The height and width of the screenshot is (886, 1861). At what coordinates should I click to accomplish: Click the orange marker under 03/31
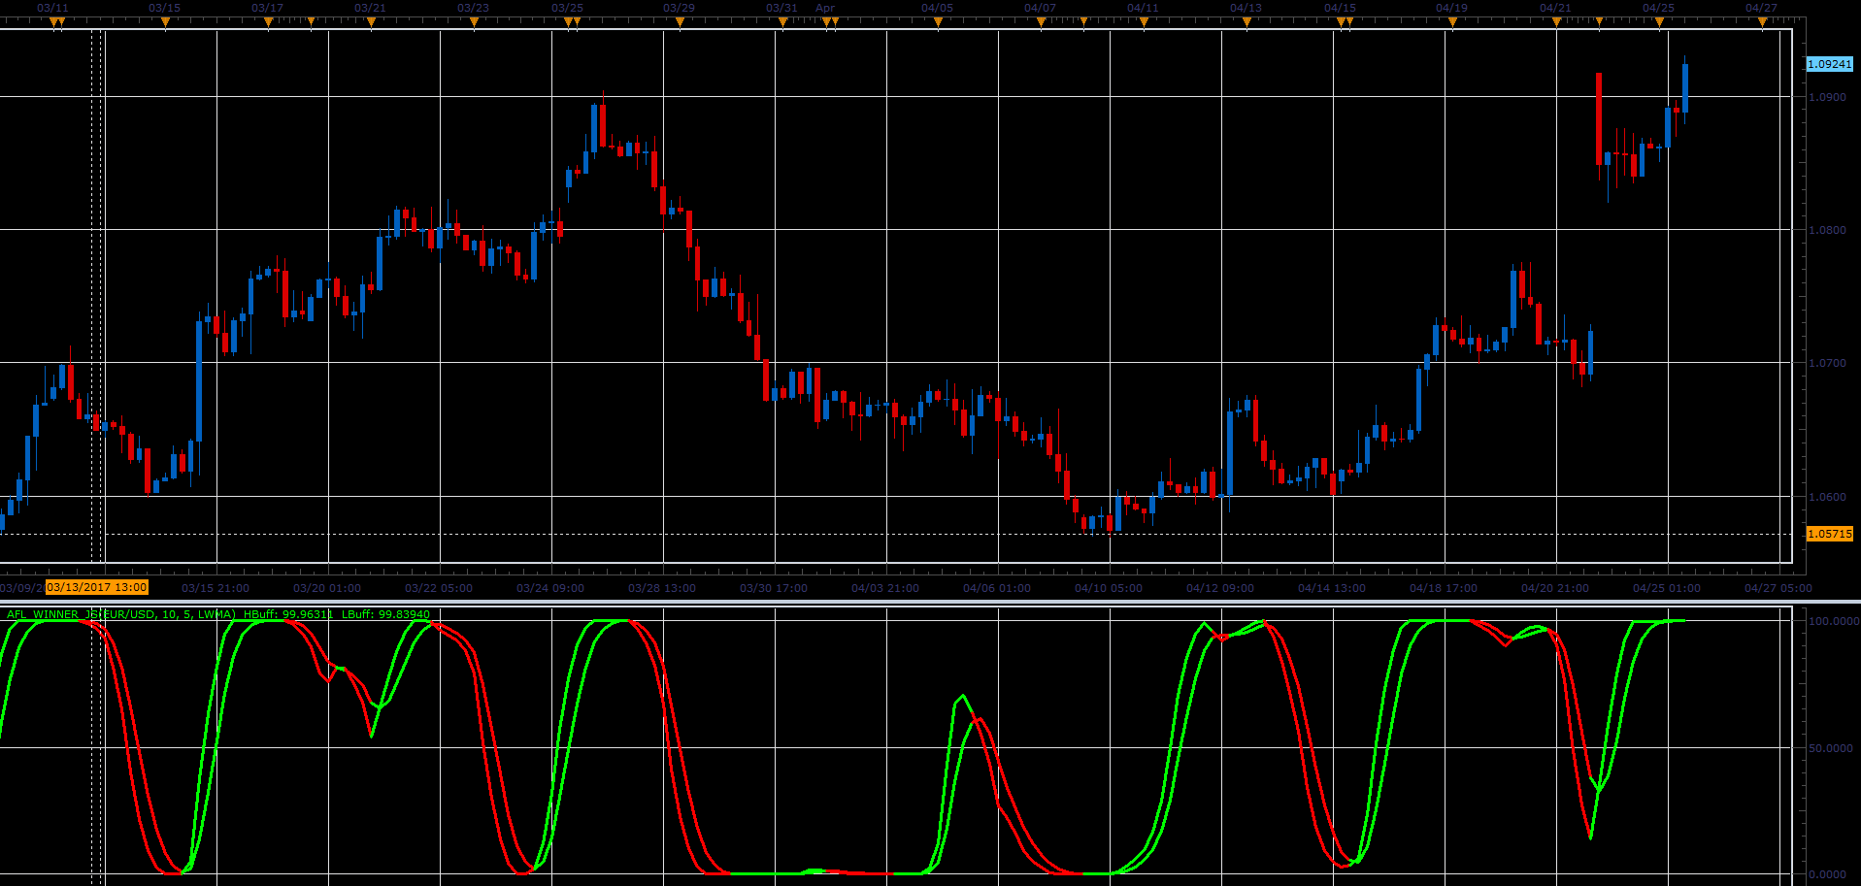click(782, 21)
